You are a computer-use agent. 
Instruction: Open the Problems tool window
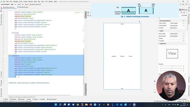click(13, 99)
